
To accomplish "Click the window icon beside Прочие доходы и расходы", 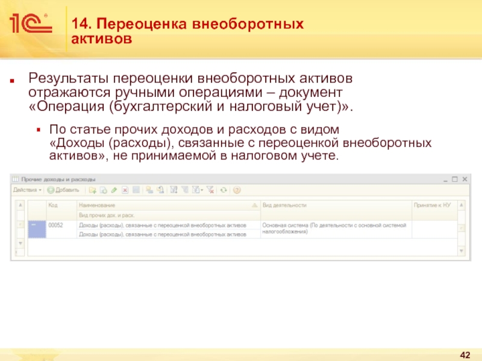I will pos(16,179).
